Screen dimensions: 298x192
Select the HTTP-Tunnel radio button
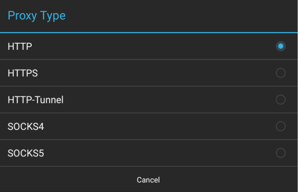click(x=280, y=100)
